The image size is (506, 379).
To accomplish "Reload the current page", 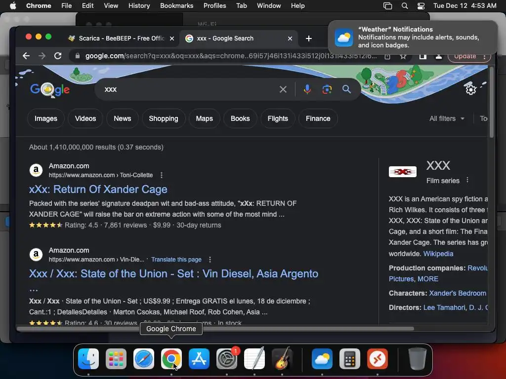I will [58, 56].
